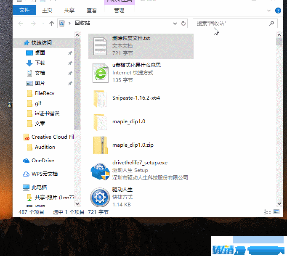Screen dimensions: 287x256
Task: Open the 删除恢复文件.txt text file icon
Action: pyautogui.click(x=100, y=46)
